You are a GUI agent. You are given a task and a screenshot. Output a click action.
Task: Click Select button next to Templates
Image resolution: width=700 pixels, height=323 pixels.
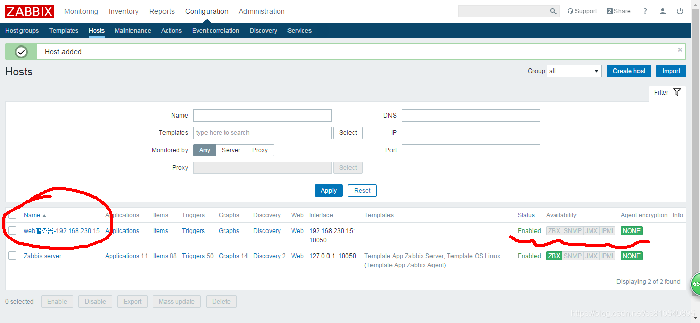click(x=348, y=133)
